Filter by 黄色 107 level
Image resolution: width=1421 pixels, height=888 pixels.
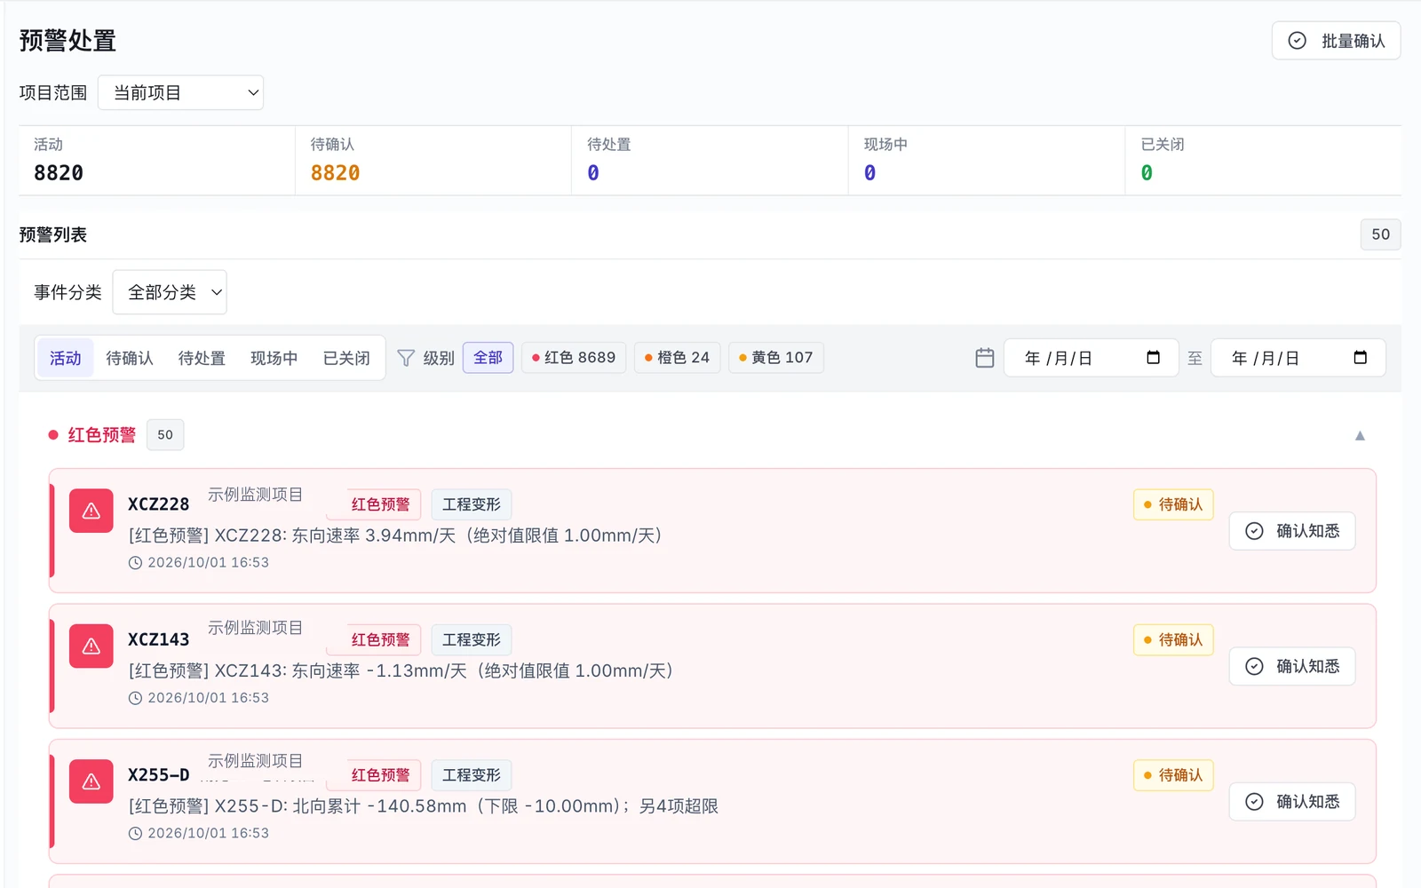(775, 357)
